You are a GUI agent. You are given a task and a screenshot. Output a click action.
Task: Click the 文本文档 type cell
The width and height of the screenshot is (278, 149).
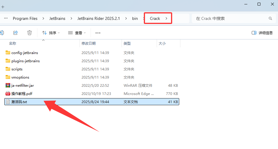[131, 102]
